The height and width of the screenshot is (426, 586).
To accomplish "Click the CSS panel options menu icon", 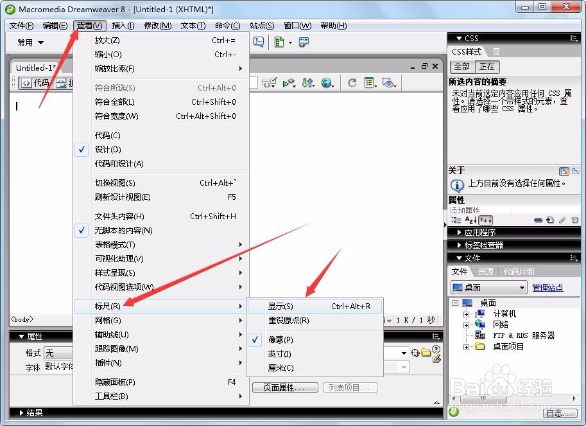I will (x=574, y=38).
